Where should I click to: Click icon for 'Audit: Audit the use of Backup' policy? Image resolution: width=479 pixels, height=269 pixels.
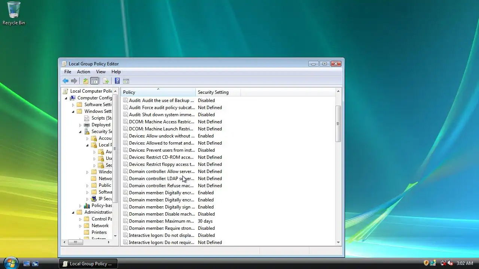coord(125,101)
